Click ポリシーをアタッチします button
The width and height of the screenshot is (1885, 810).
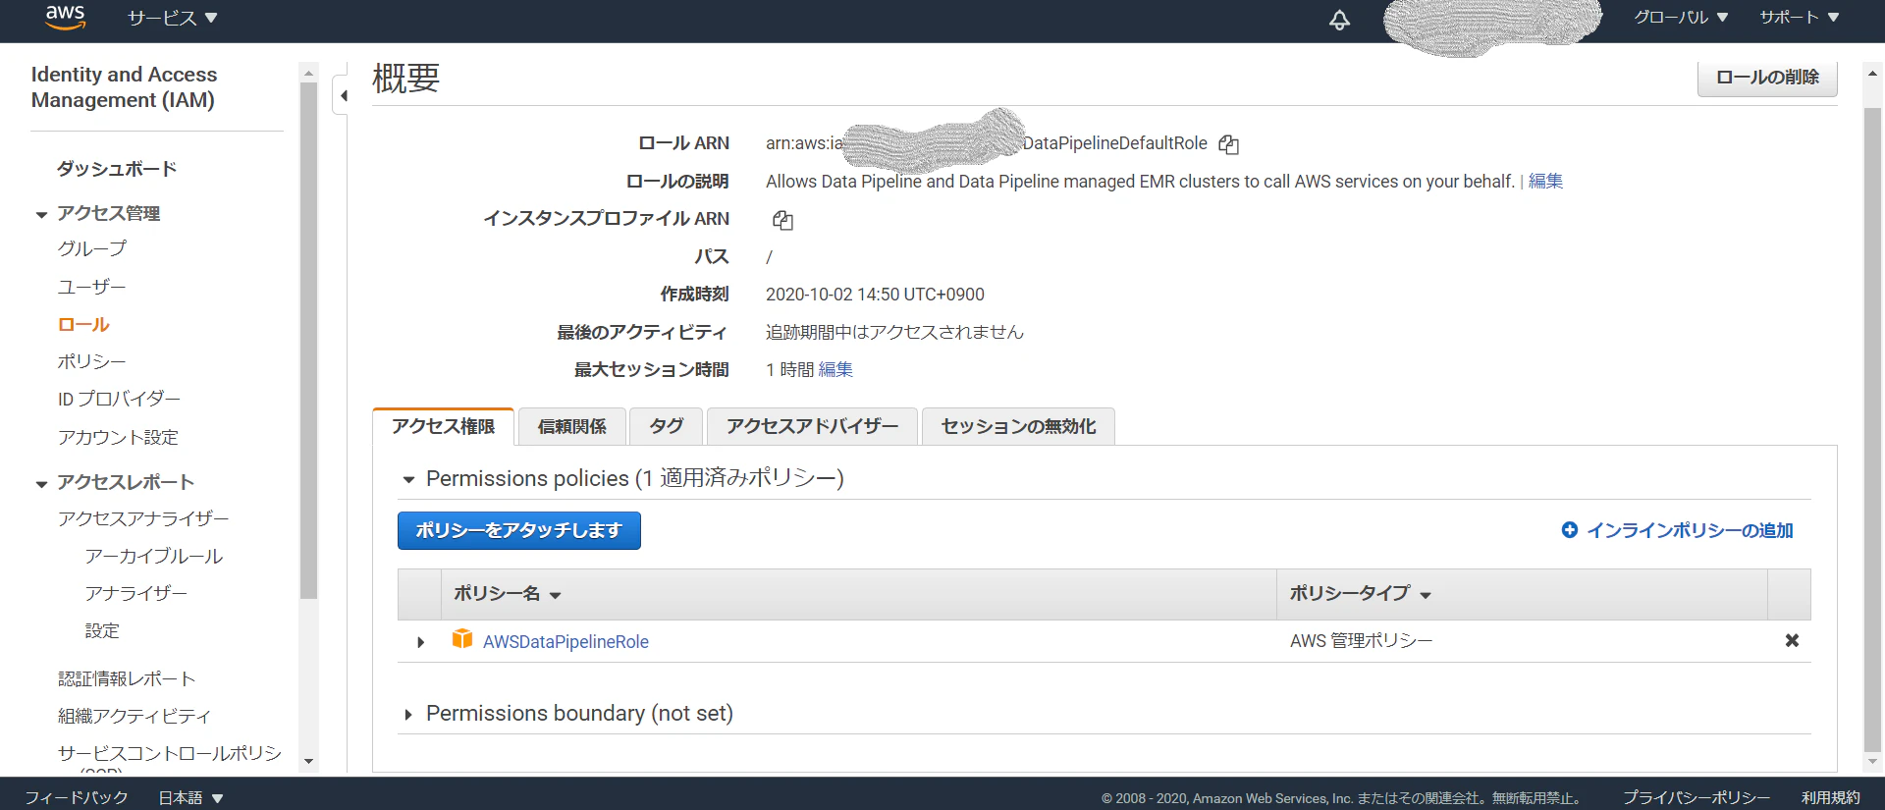point(519,530)
